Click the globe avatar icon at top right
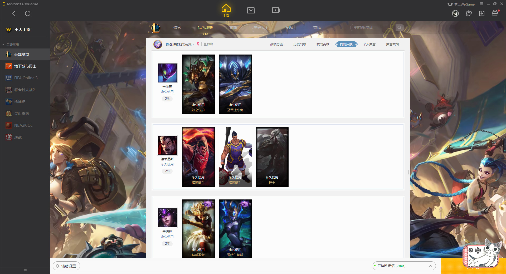 tap(455, 13)
